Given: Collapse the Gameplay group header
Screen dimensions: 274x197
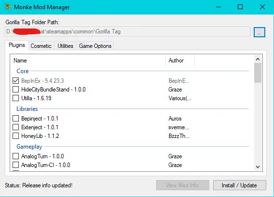Looking at the screenshot, I should point(29,147).
